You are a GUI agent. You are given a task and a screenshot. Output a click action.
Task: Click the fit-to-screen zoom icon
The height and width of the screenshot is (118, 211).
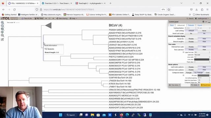[x=2, y=29]
